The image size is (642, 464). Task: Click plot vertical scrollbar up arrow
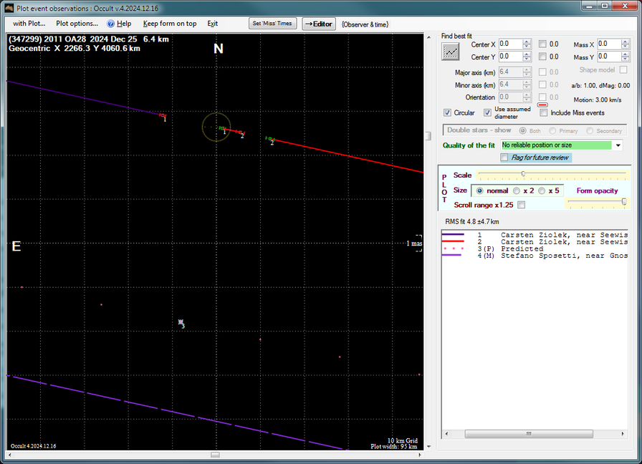[x=428, y=37]
